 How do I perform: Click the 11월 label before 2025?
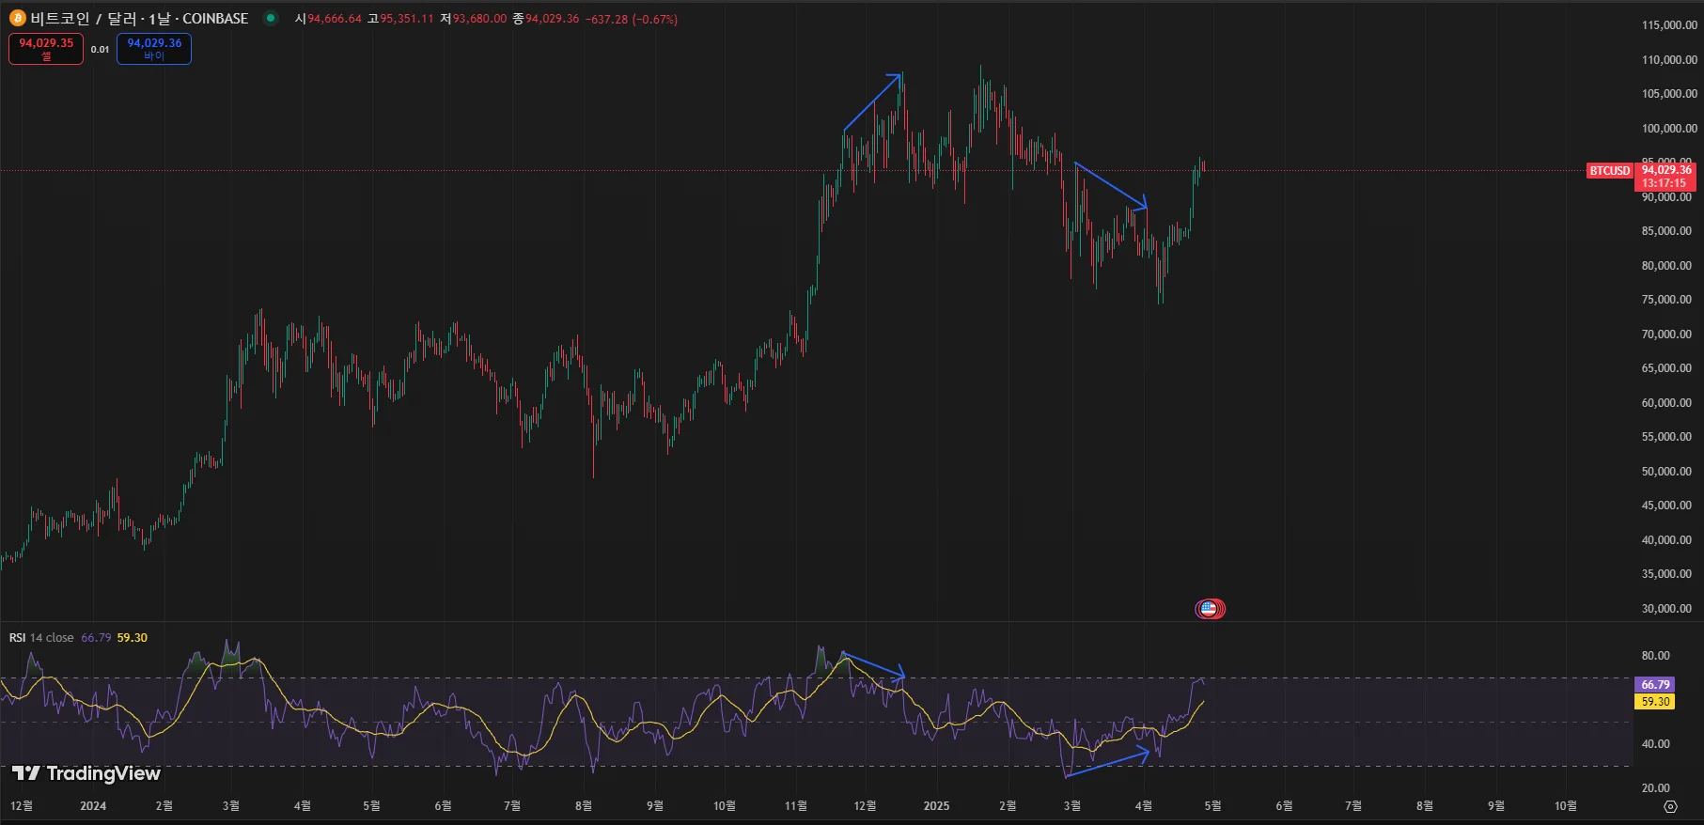tap(796, 806)
